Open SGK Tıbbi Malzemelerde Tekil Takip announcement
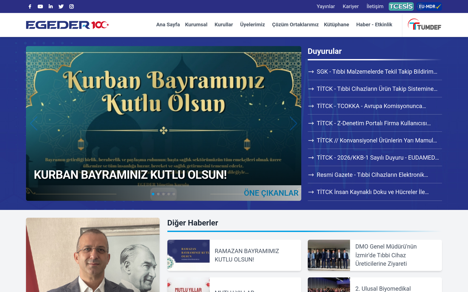 click(375, 72)
